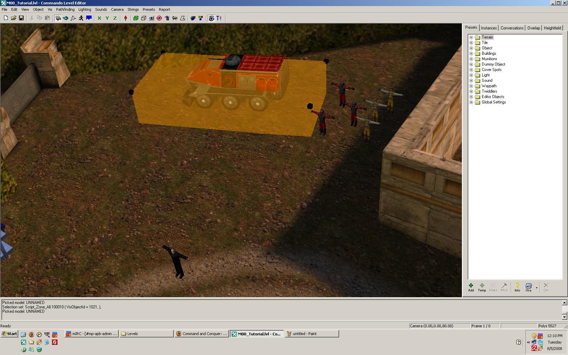Expand the Buildings folder in preset tree
Screen dimensions: 568x355
pos(471,53)
